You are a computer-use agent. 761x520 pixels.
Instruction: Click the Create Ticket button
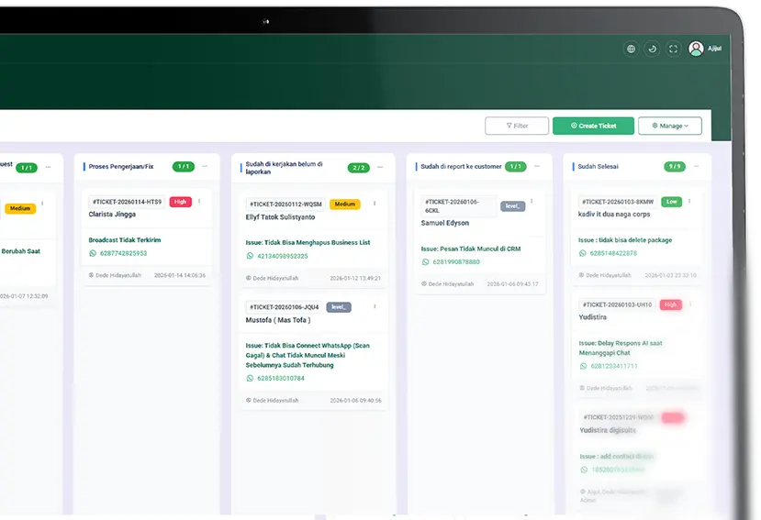click(593, 126)
